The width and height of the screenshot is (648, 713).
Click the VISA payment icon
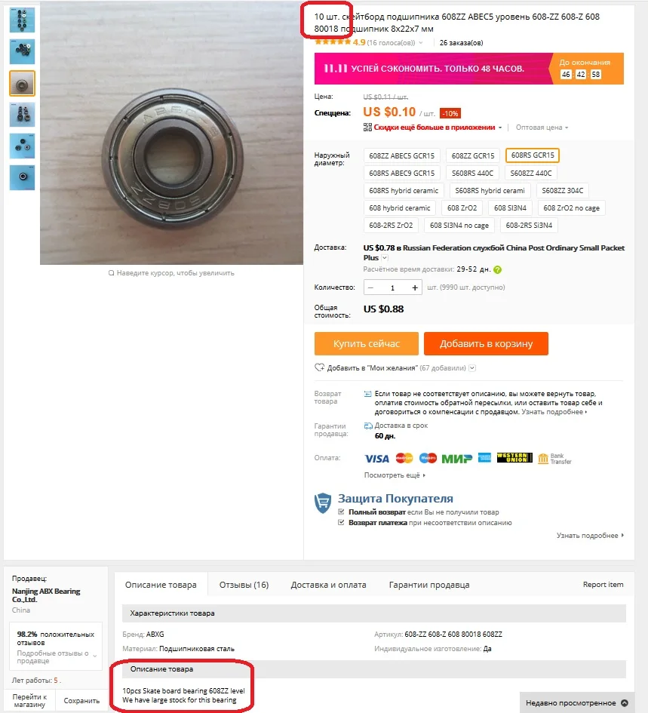tap(377, 459)
